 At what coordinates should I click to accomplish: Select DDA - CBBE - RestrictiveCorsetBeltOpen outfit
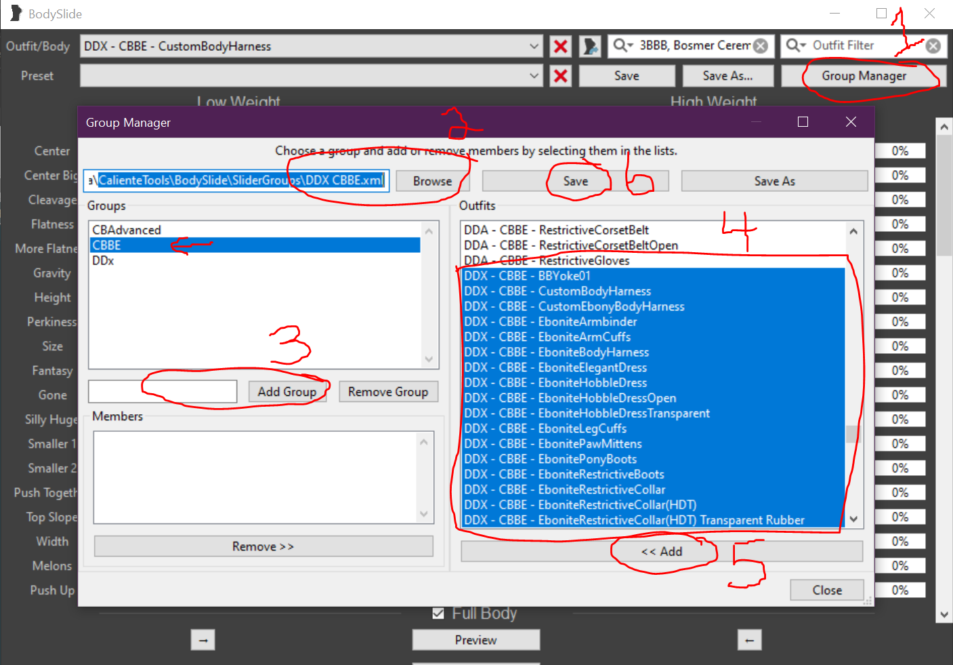(x=653, y=245)
